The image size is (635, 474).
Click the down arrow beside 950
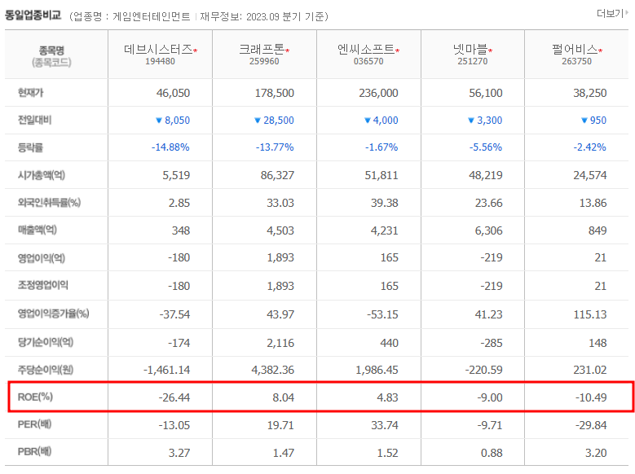[584, 121]
